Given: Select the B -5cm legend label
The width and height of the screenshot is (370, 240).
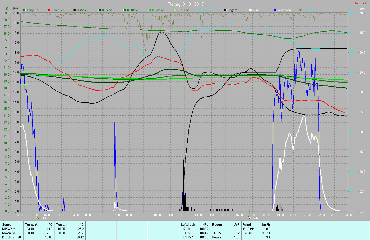Looking at the screenshot, I should 107,10.
